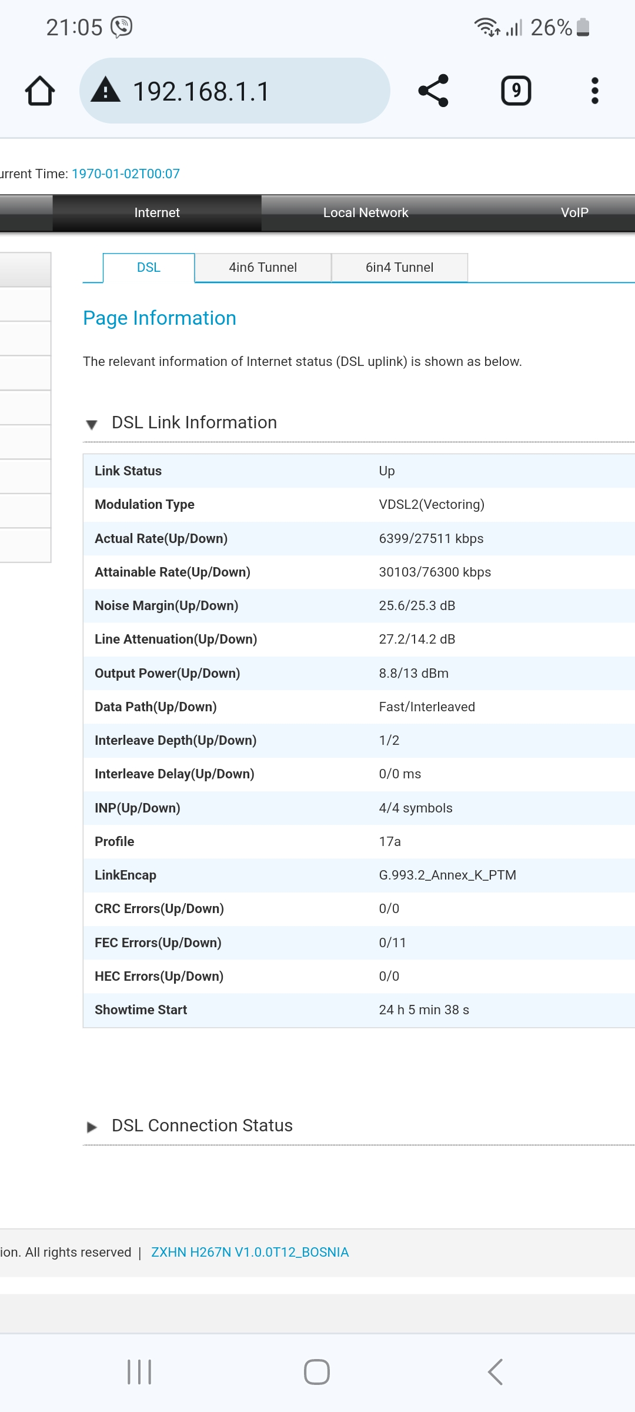This screenshot has height=1412, width=635.
Task: Tap the share icon in toolbar
Action: 433,91
